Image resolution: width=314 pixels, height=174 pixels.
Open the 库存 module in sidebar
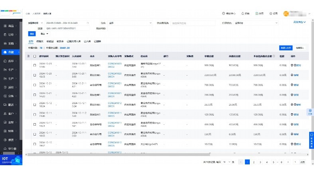[x=10, y=61]
